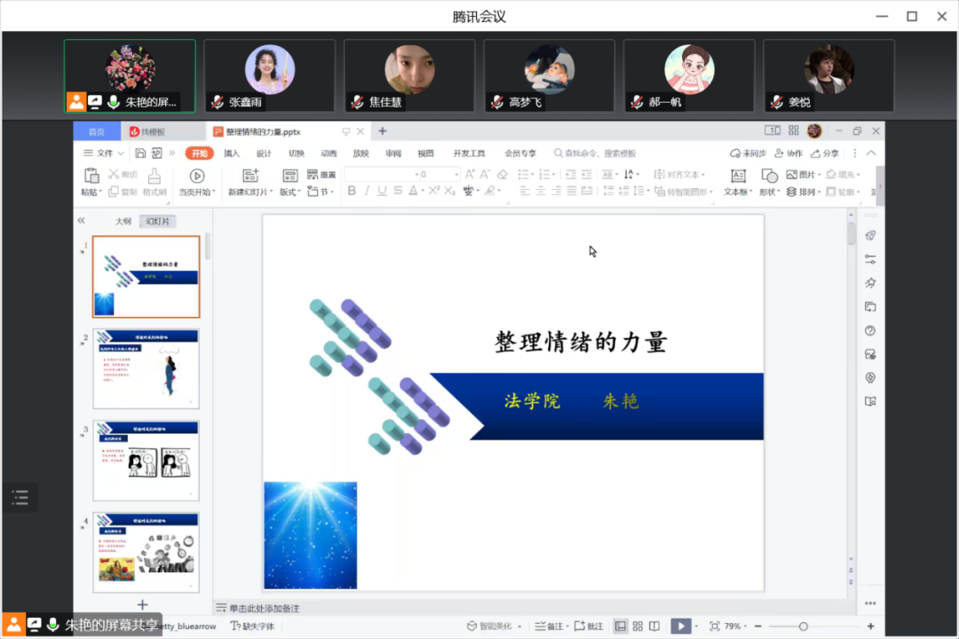
Task: Click the user avatar in WPS title bar
Action: click(814, 130)
